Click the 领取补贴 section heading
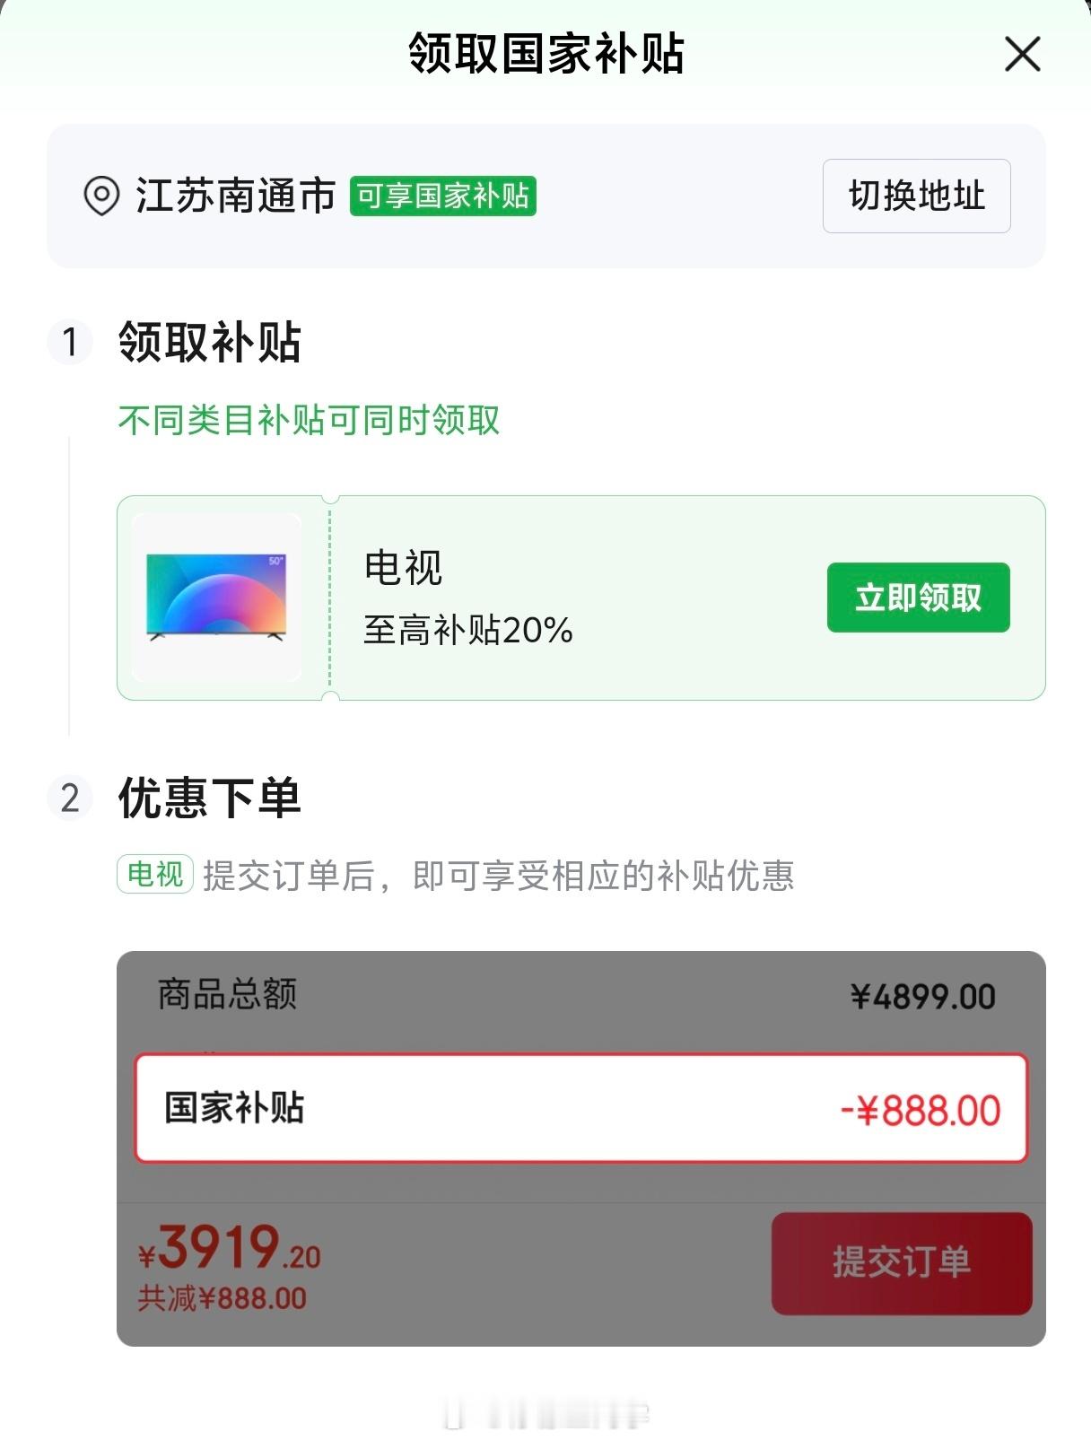The height and width of the screenshot is (1440, 1091). pyautogui.click(x=210, y=342)
